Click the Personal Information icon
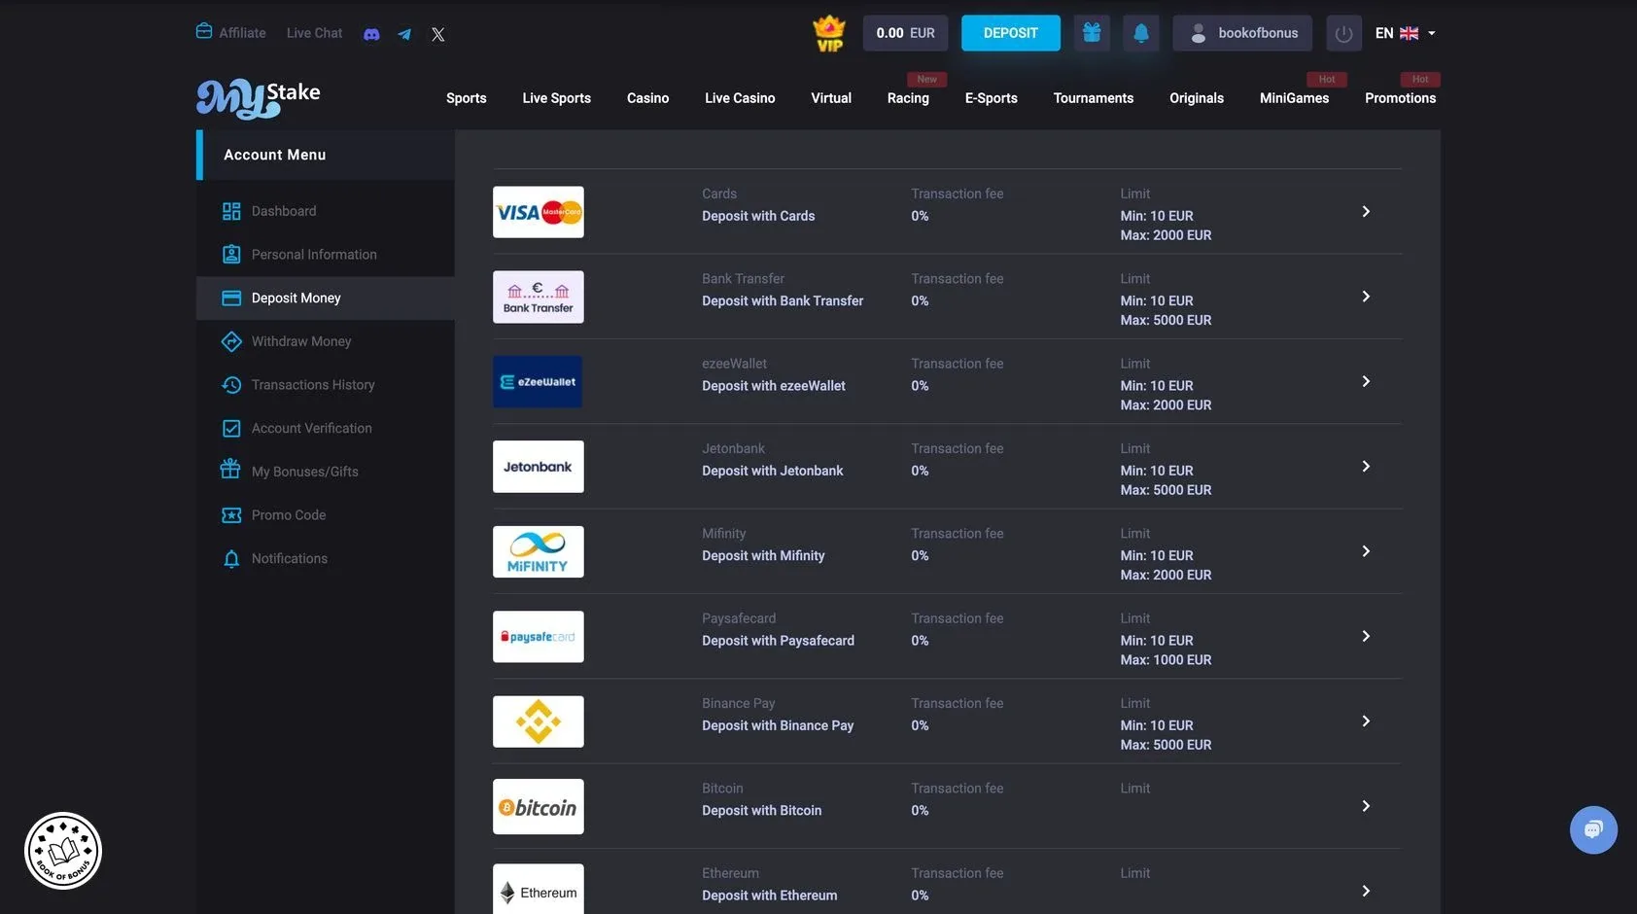 (x=231, y=255)
